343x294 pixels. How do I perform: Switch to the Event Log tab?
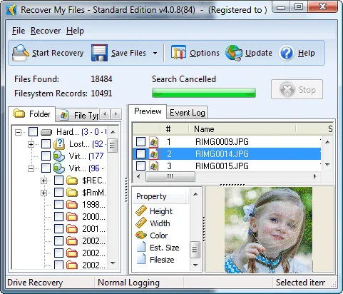(187, 113)
